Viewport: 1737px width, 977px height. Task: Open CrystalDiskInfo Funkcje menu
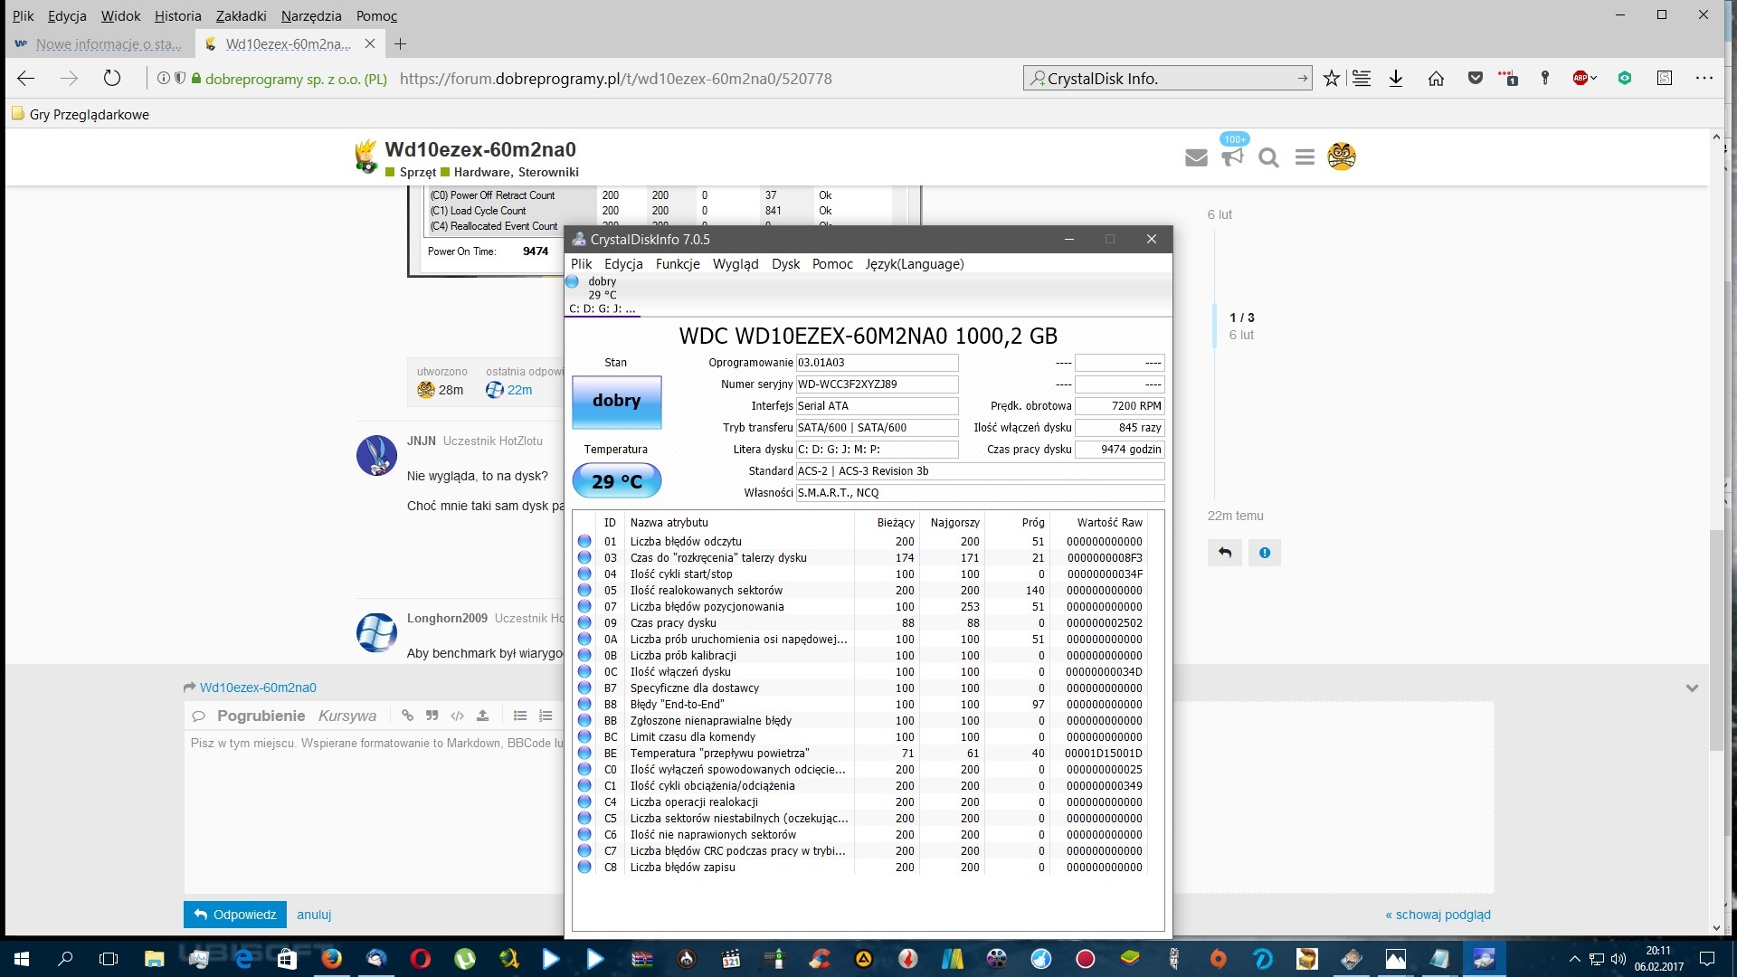click(x=678, y=264)
